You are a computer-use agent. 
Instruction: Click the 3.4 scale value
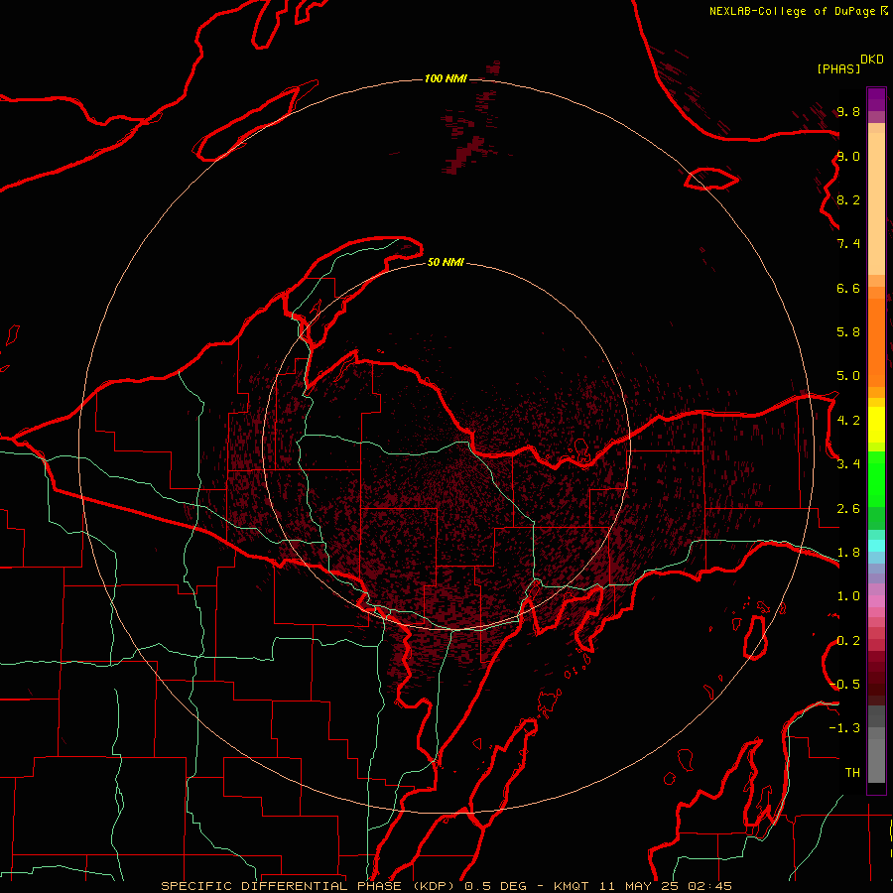pyautogui.click(x=848, y=463)
